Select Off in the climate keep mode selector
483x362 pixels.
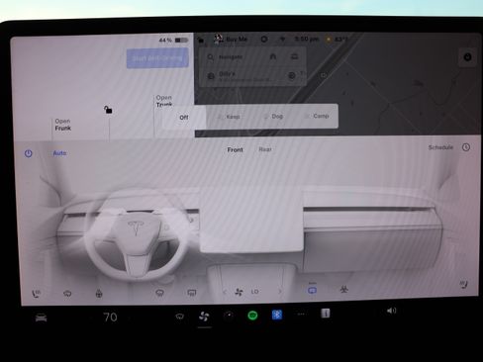[184, 117]
